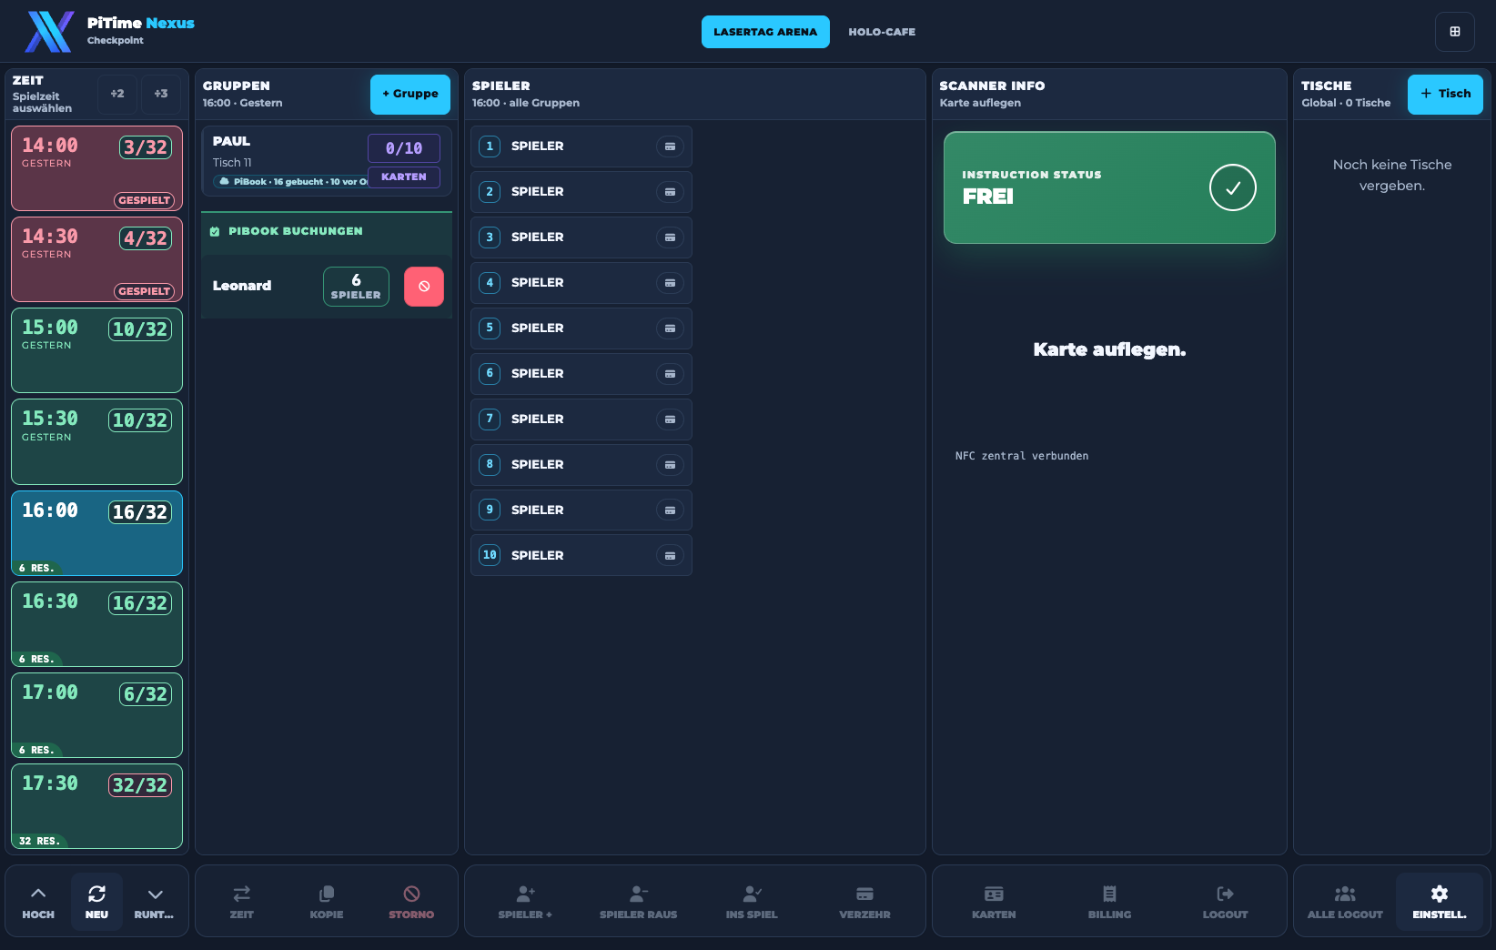
Task: Open Einstell. settings gear
Action: pos(1440,901)
